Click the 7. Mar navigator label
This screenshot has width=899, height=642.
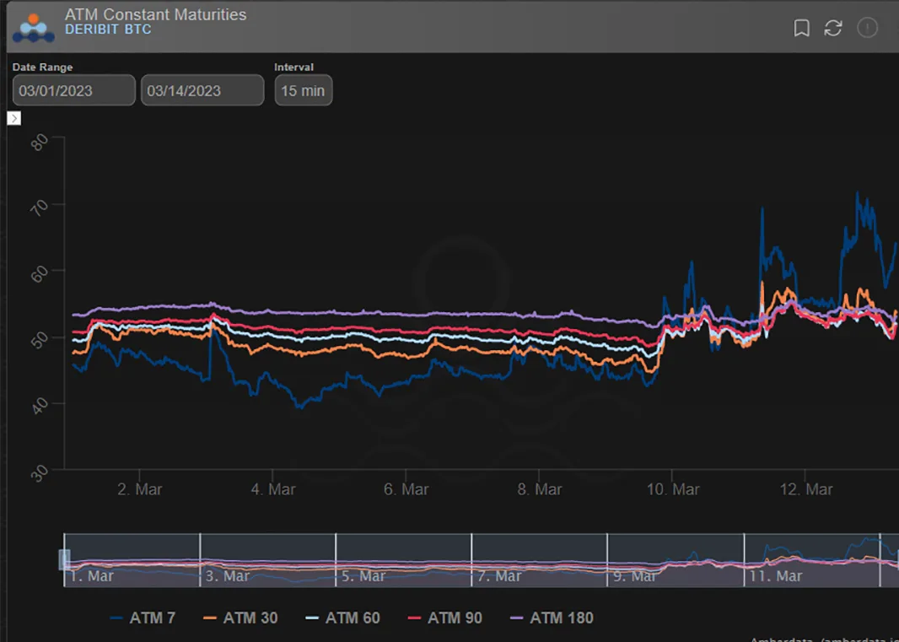[x=498, y=575]
